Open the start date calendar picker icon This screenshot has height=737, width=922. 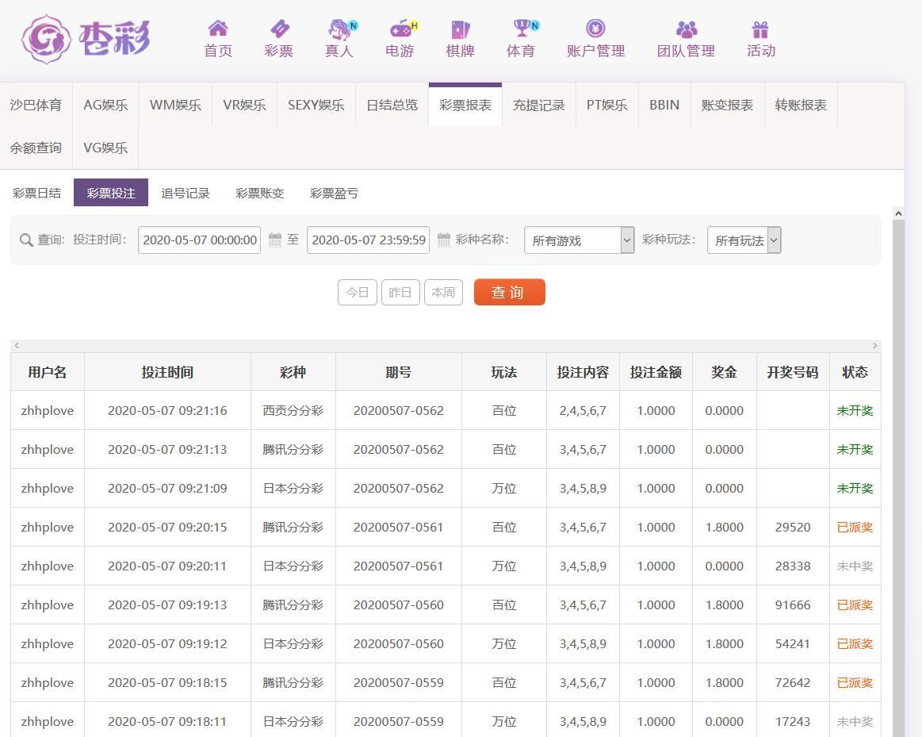[x=275, y=240]
